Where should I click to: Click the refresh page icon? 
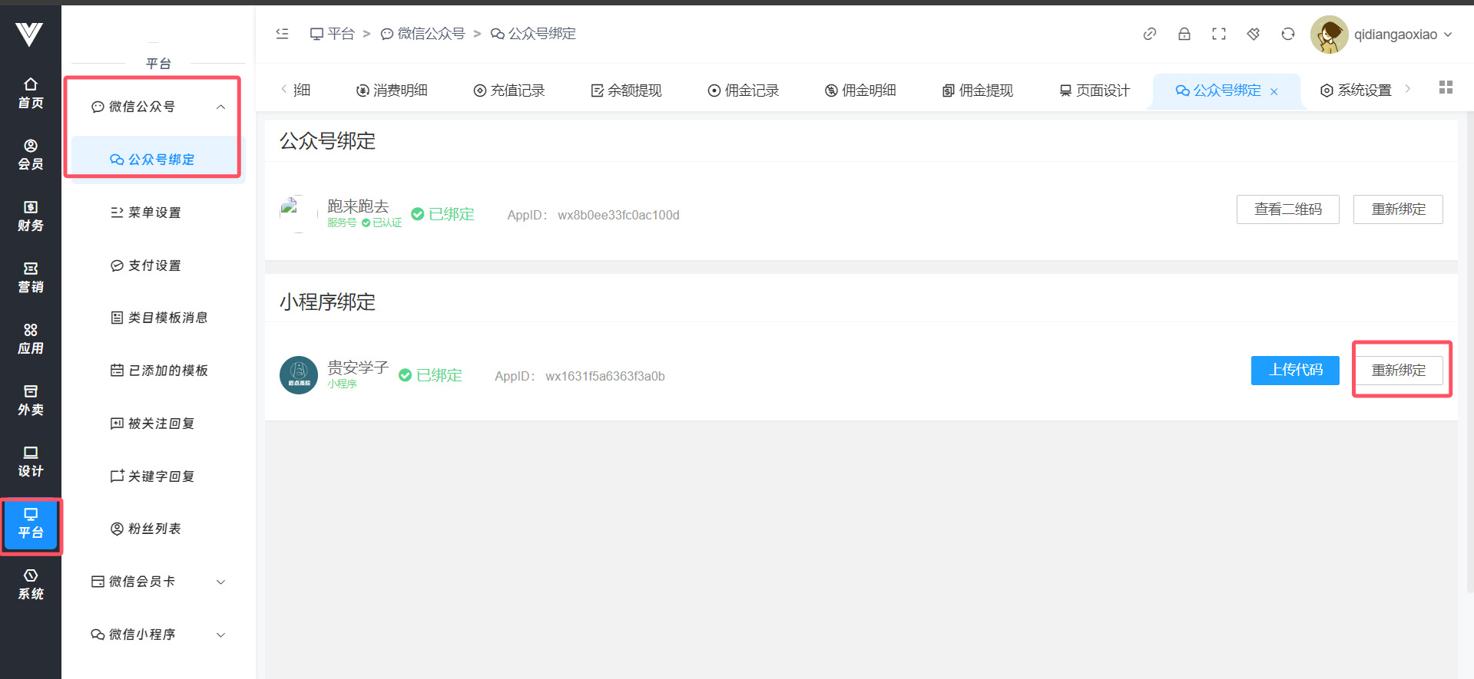(1287, 34)
